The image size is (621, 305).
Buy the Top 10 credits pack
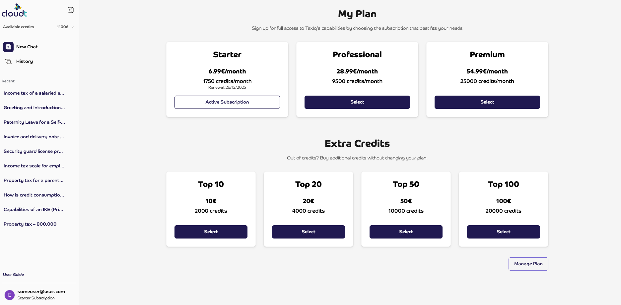coord(211,232)
